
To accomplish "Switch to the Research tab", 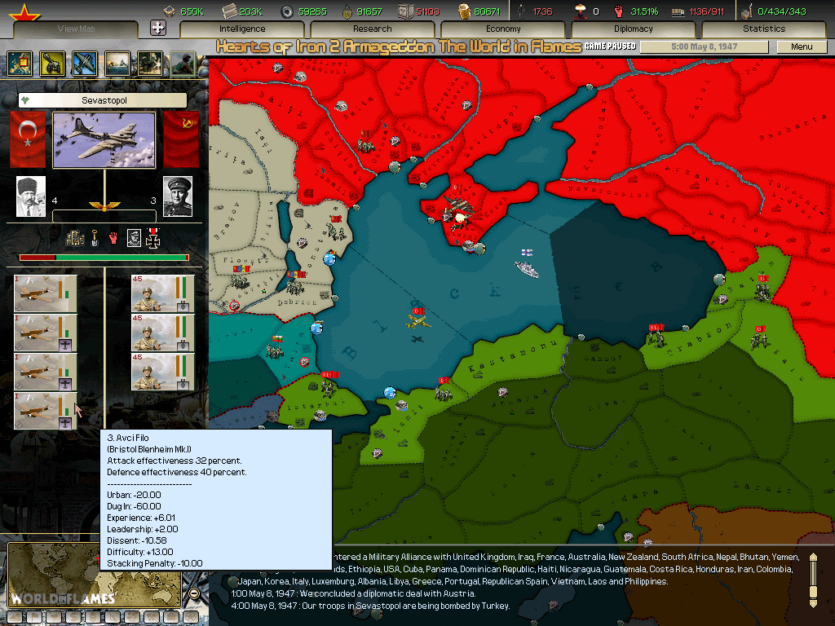I will 373,29.
